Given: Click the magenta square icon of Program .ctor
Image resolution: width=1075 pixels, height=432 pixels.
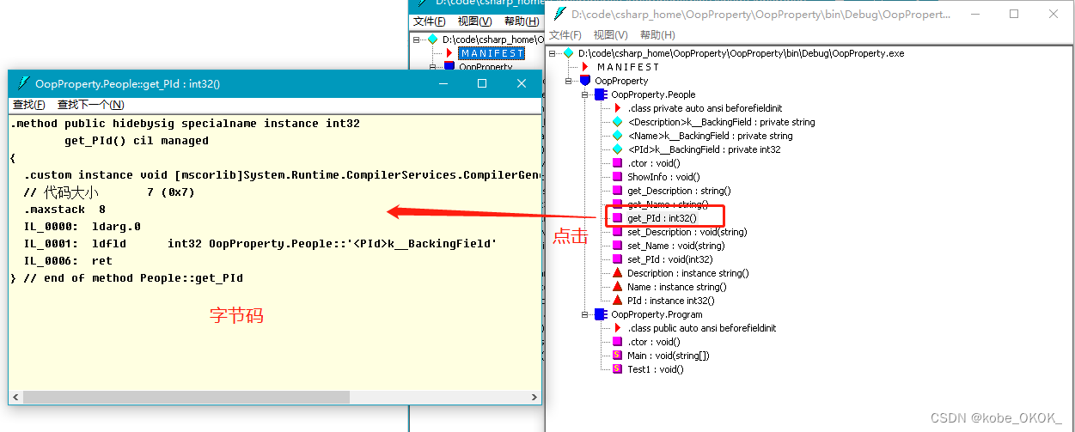Looking at the screenshot, I should pos(617,342).
